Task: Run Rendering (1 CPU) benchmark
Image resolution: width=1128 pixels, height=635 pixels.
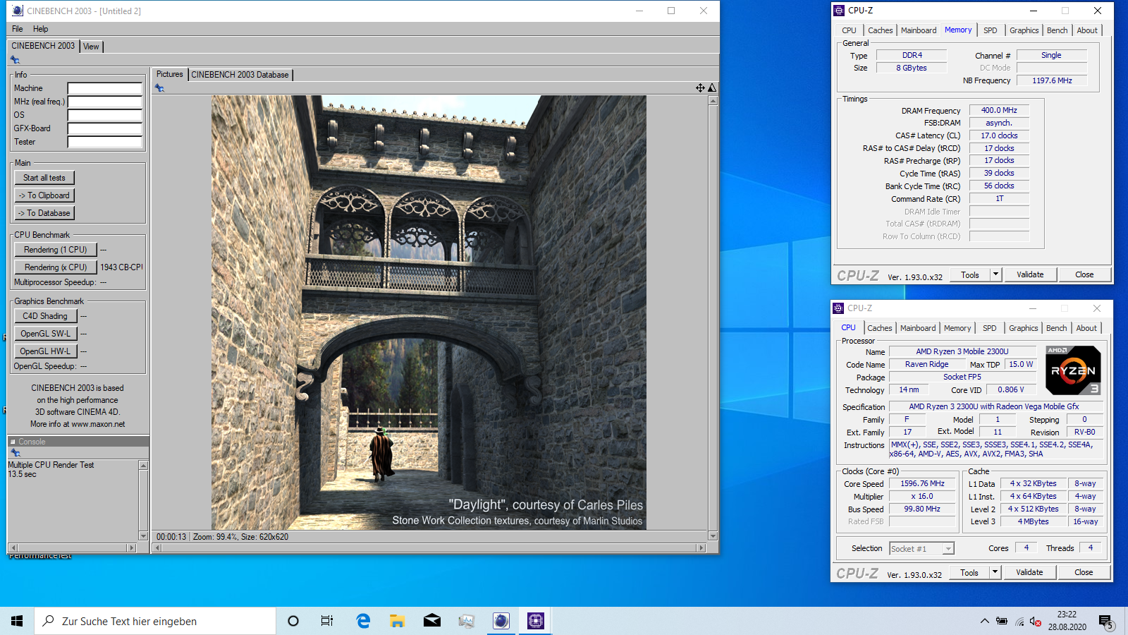Action: (56, 250)
